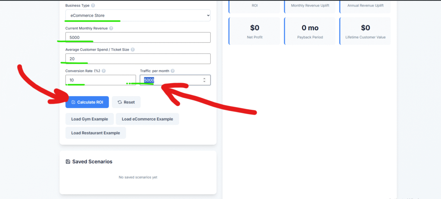Click into the Average Customer Spend field

click(x=138, y=59)
